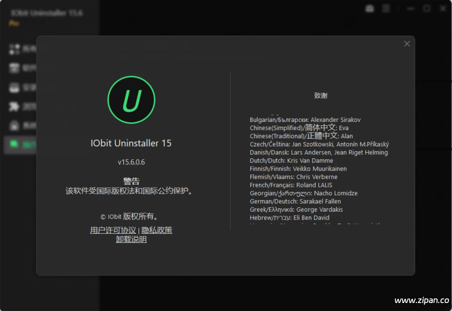Click the Danish credit line for Lars Andersen
The image size is (452, 311).
coord(319,152)
